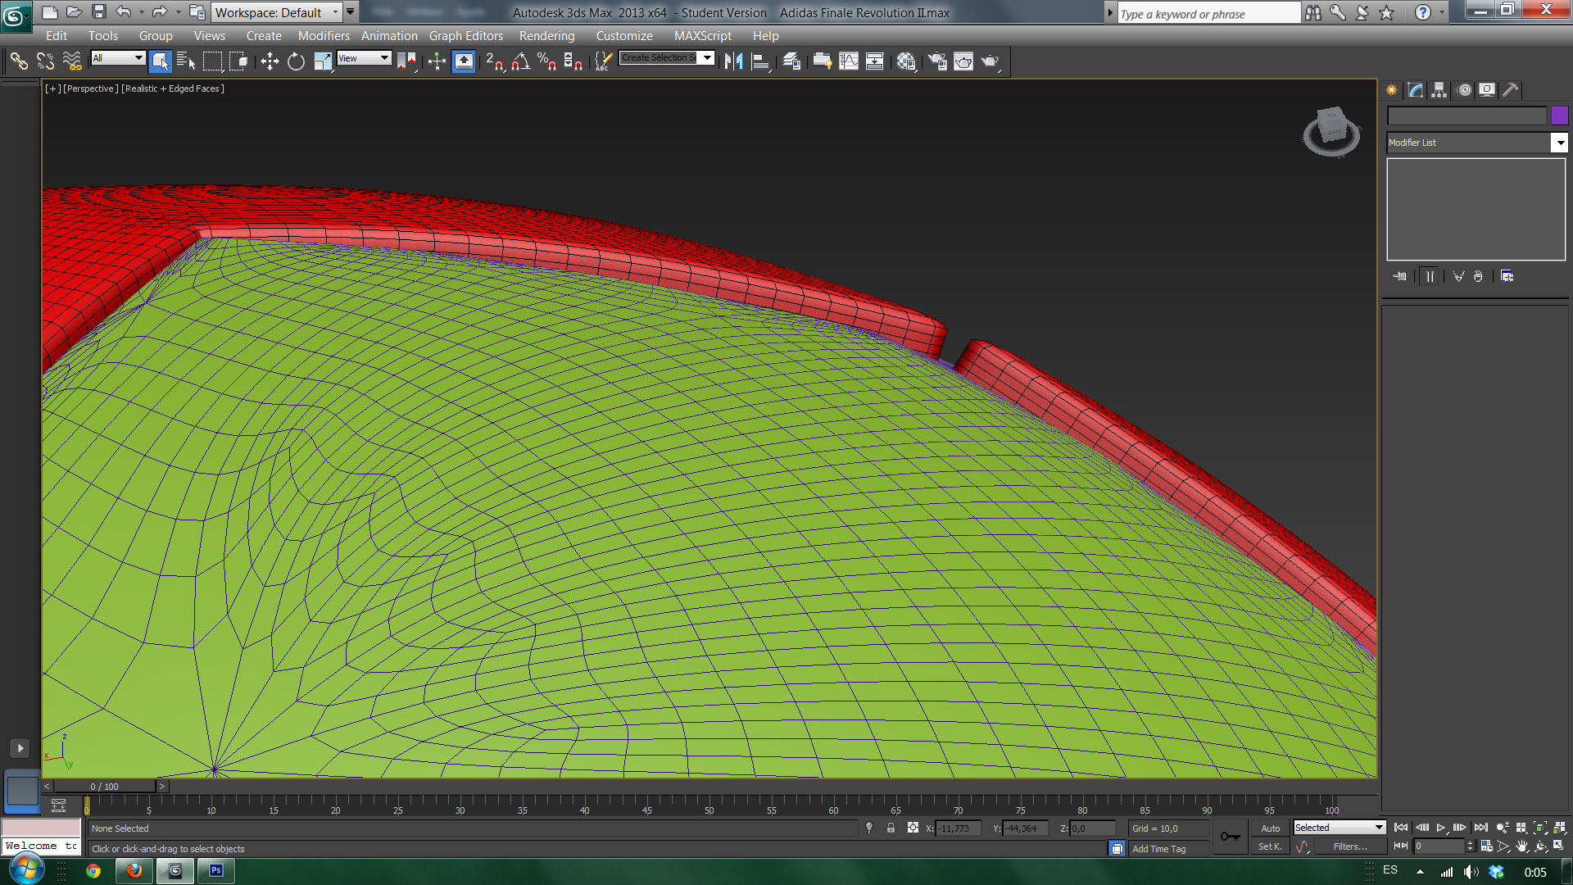Open the Utilities hammer panel

(1510, 90)
